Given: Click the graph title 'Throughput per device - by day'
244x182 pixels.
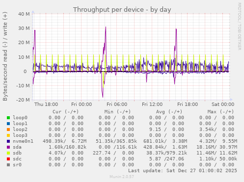Looking at the screenshot, I should pyautogui.click(x=122, y=10).
